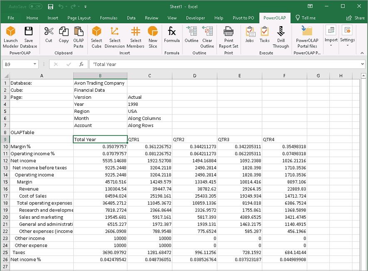Toggle the AutoSave switch
The width and height of the screenshot is (368, 271).
[36, 7]
